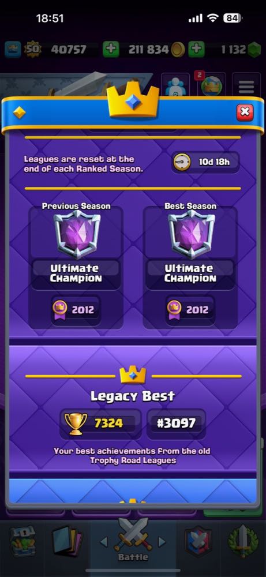266x577 pixels.
Task: Open the clan shield tab
Action: pyautogui.click(x=198, y=541)
